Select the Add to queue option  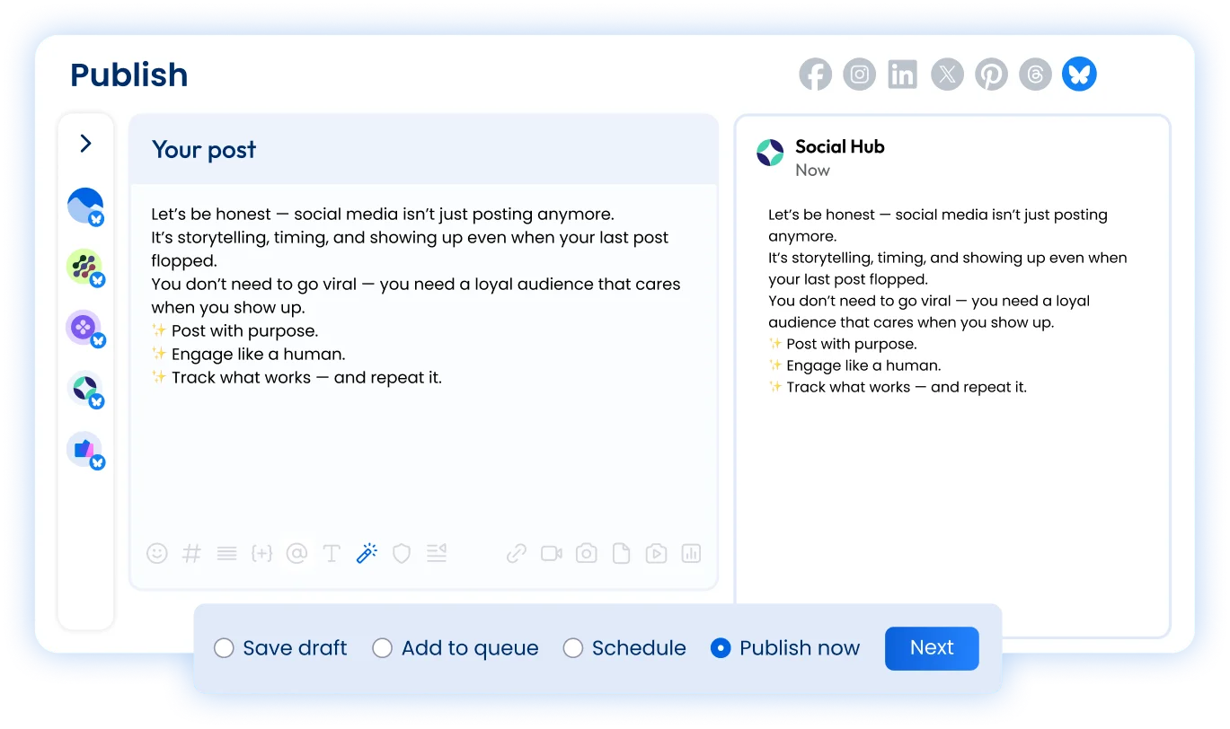tap(383, 648)
